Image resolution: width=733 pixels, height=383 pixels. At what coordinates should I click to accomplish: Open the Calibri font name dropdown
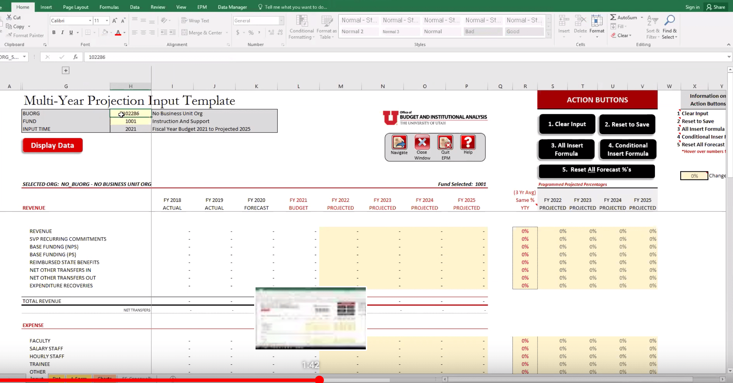pyautogui.click(x=90, y=20)
